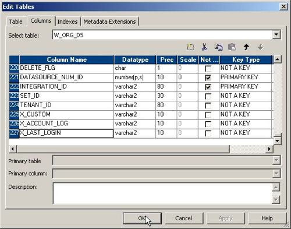Click the grid scroll up arrow
The height and width of the screenshot is (229, 291).
[278, 59]
